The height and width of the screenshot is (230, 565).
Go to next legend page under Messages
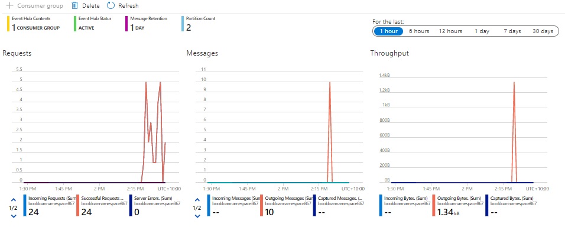(197, 216)
